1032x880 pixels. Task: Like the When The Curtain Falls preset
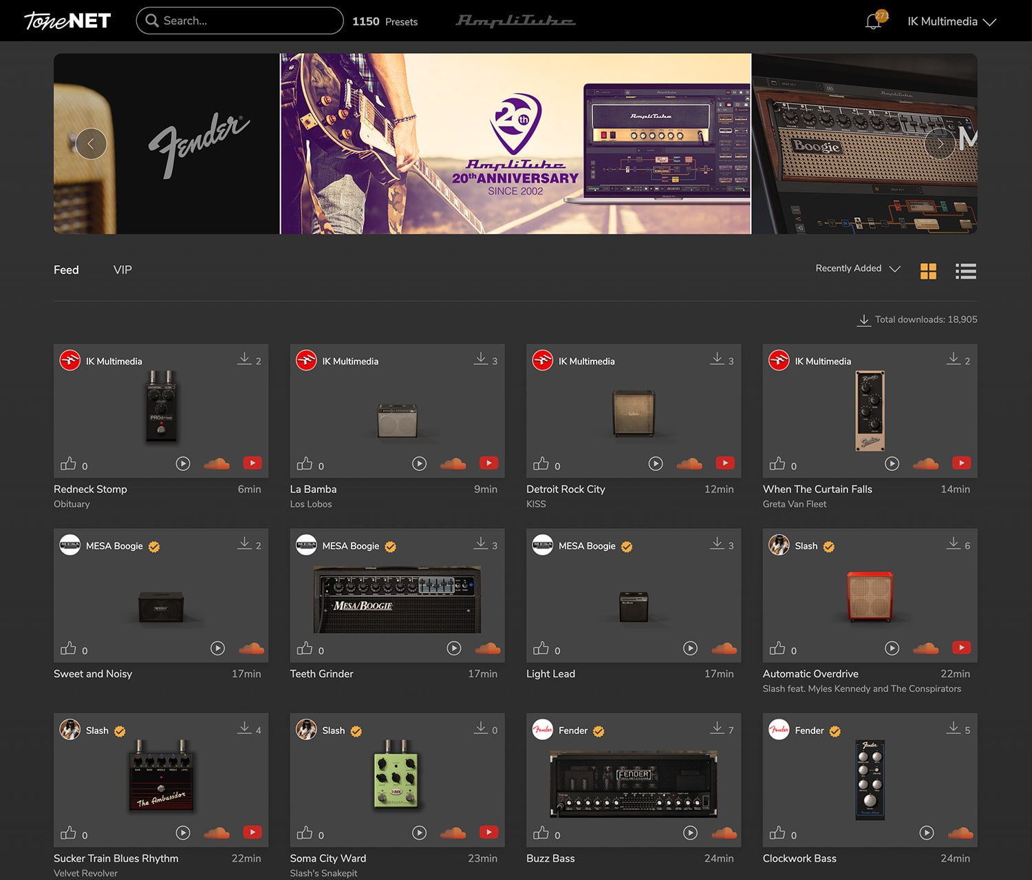click(x=777, y=464)
